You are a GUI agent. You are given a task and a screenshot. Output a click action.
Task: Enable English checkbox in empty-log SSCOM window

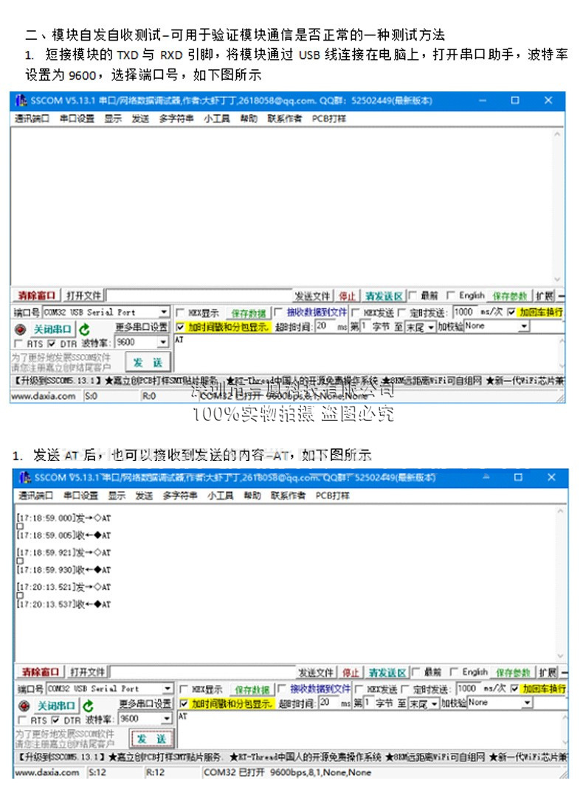(451, 295)
